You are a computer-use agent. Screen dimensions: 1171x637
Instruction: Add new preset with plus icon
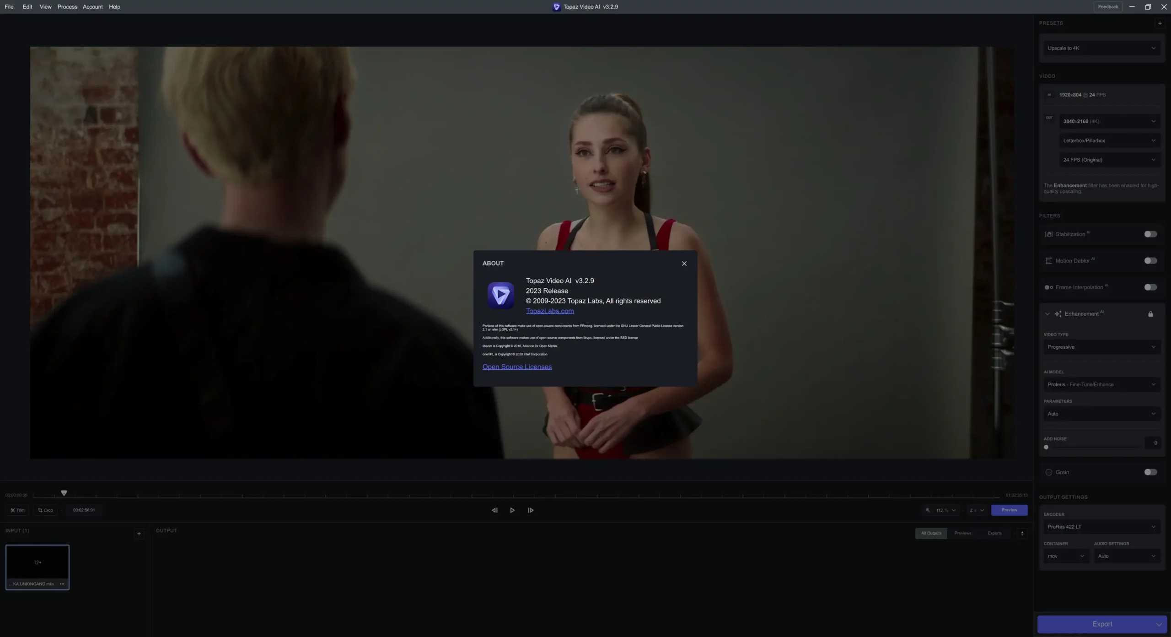1160,23
